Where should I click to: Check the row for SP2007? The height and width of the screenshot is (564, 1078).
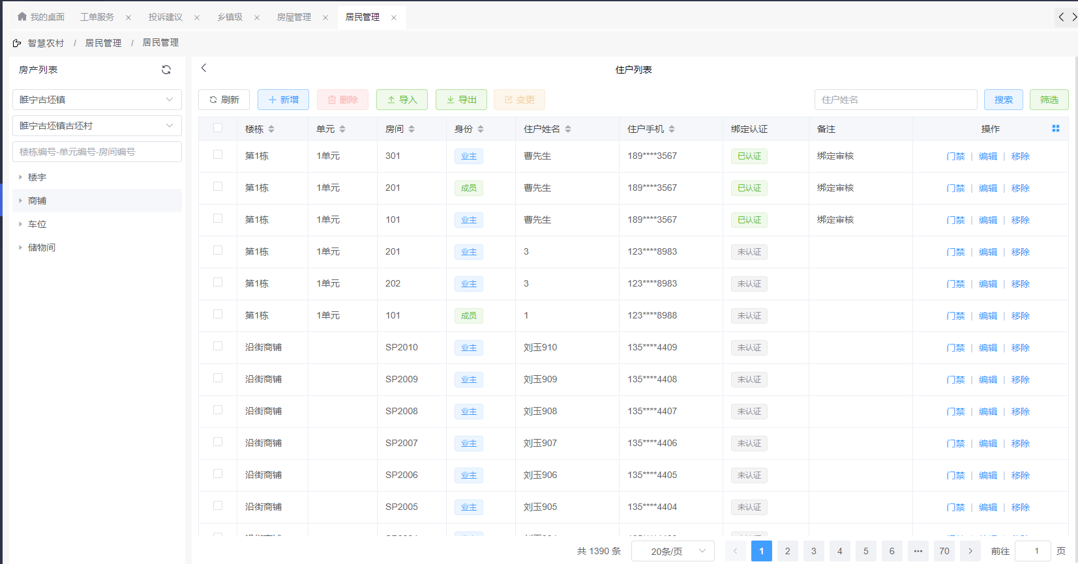point(218,442)
